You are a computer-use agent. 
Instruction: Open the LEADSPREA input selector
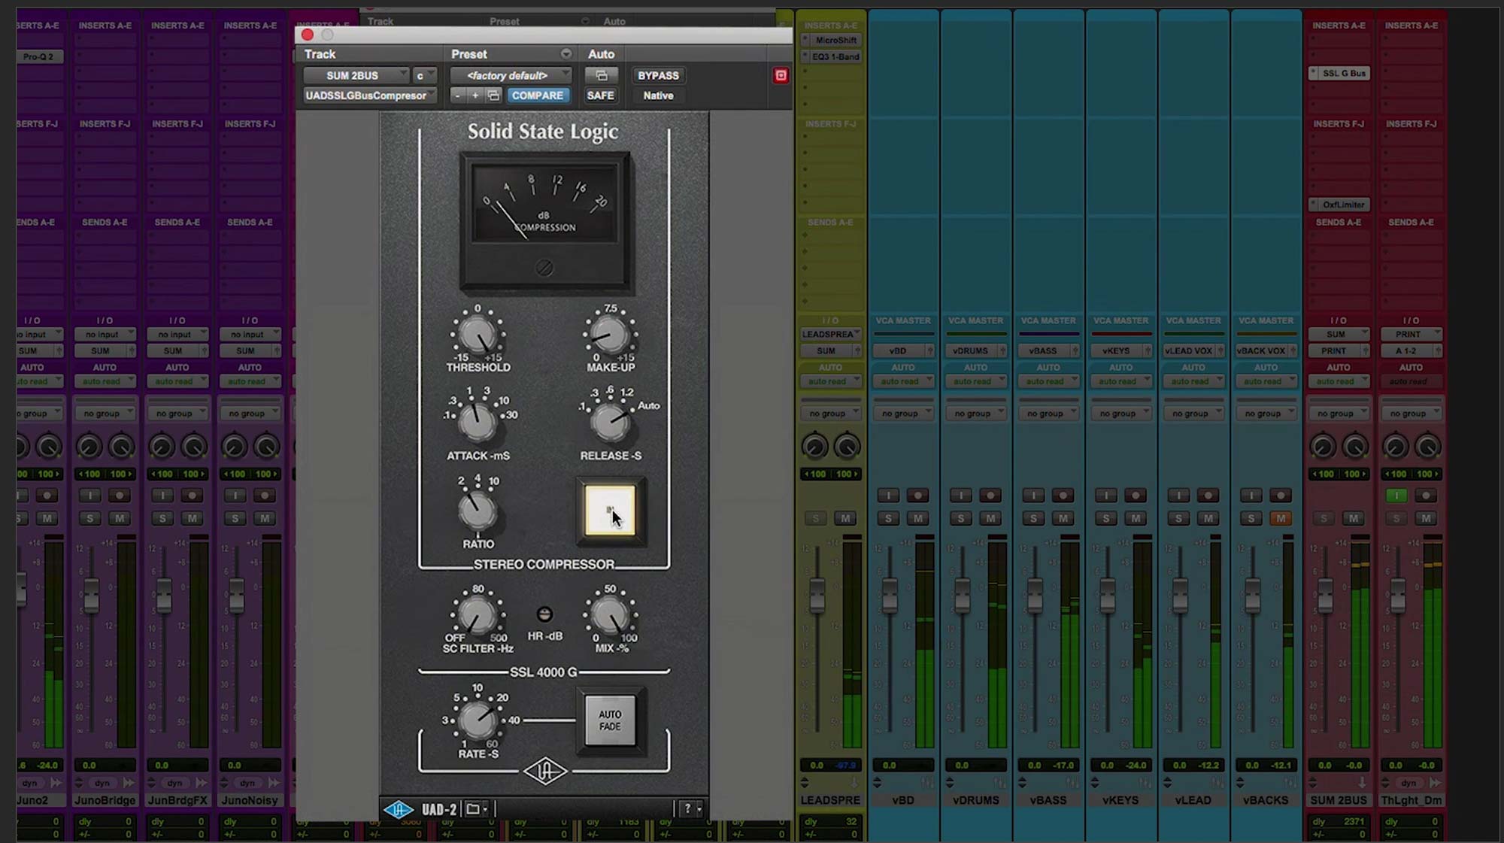(831, 335)
